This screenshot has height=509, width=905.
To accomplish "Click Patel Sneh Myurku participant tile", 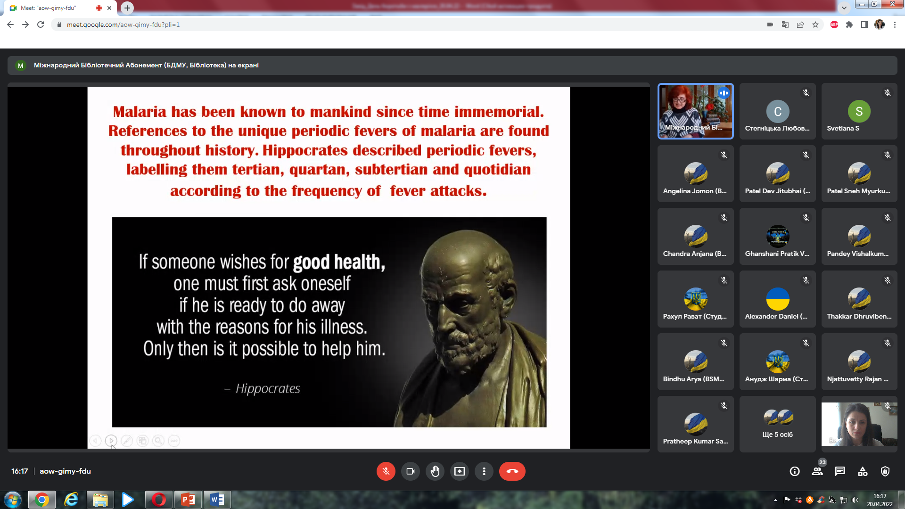I will [859, 174].
